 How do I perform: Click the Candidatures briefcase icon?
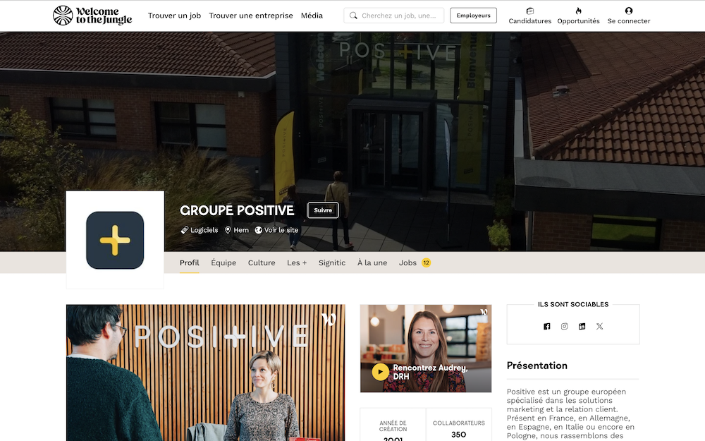coord(530,11)
